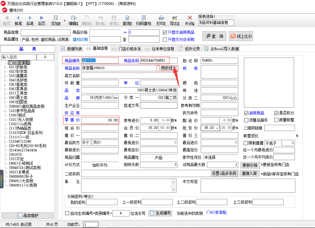Click the 保存 save toolbar icon
315x228 pixels.
click(114, 20)
